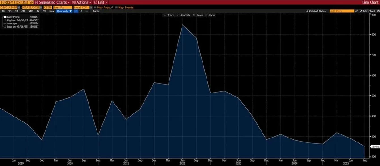Click the 250.867 last price axis label
Viewport: 380px width, 166px height.
click(x=375, y=146)
